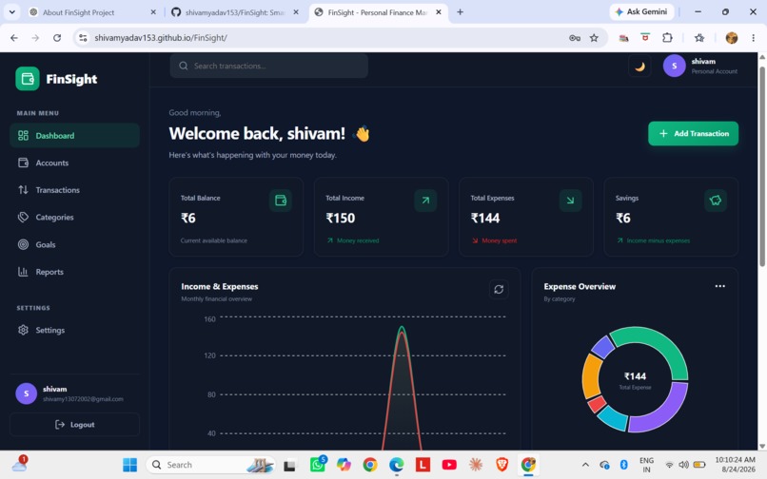Image resolution: width=767 pixels, height=479 pixels.
Task: Click the purple S avatar in header
Action: (x=674, y=66)
